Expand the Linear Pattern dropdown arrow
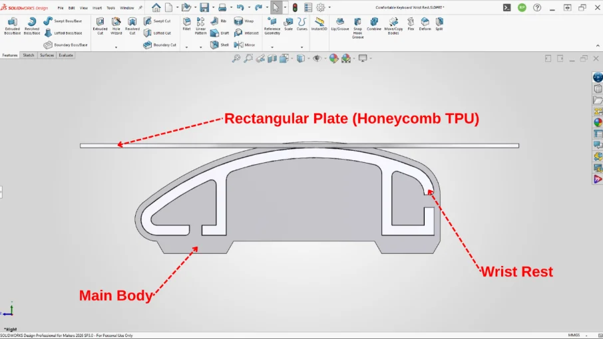Screen dimensions: 603x339 (x=200, y=47)
